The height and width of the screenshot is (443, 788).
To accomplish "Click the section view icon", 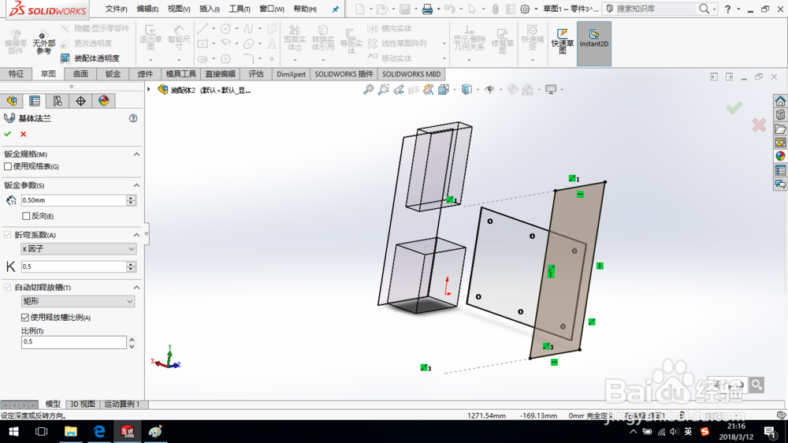I will click(413, 90).
